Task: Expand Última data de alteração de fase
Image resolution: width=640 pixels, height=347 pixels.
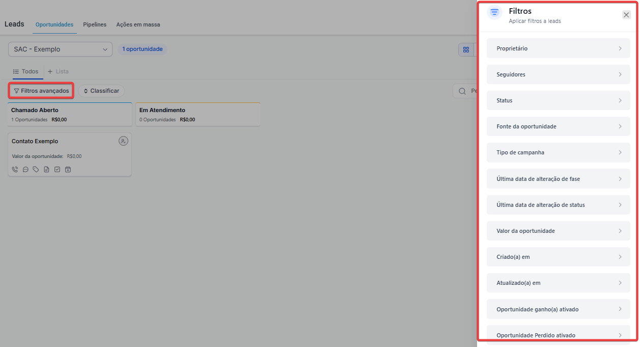Action: tap(559, 179)
